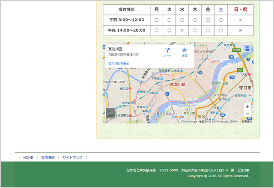
Task: Click the 利用規約 link on map
Action: 247,121
